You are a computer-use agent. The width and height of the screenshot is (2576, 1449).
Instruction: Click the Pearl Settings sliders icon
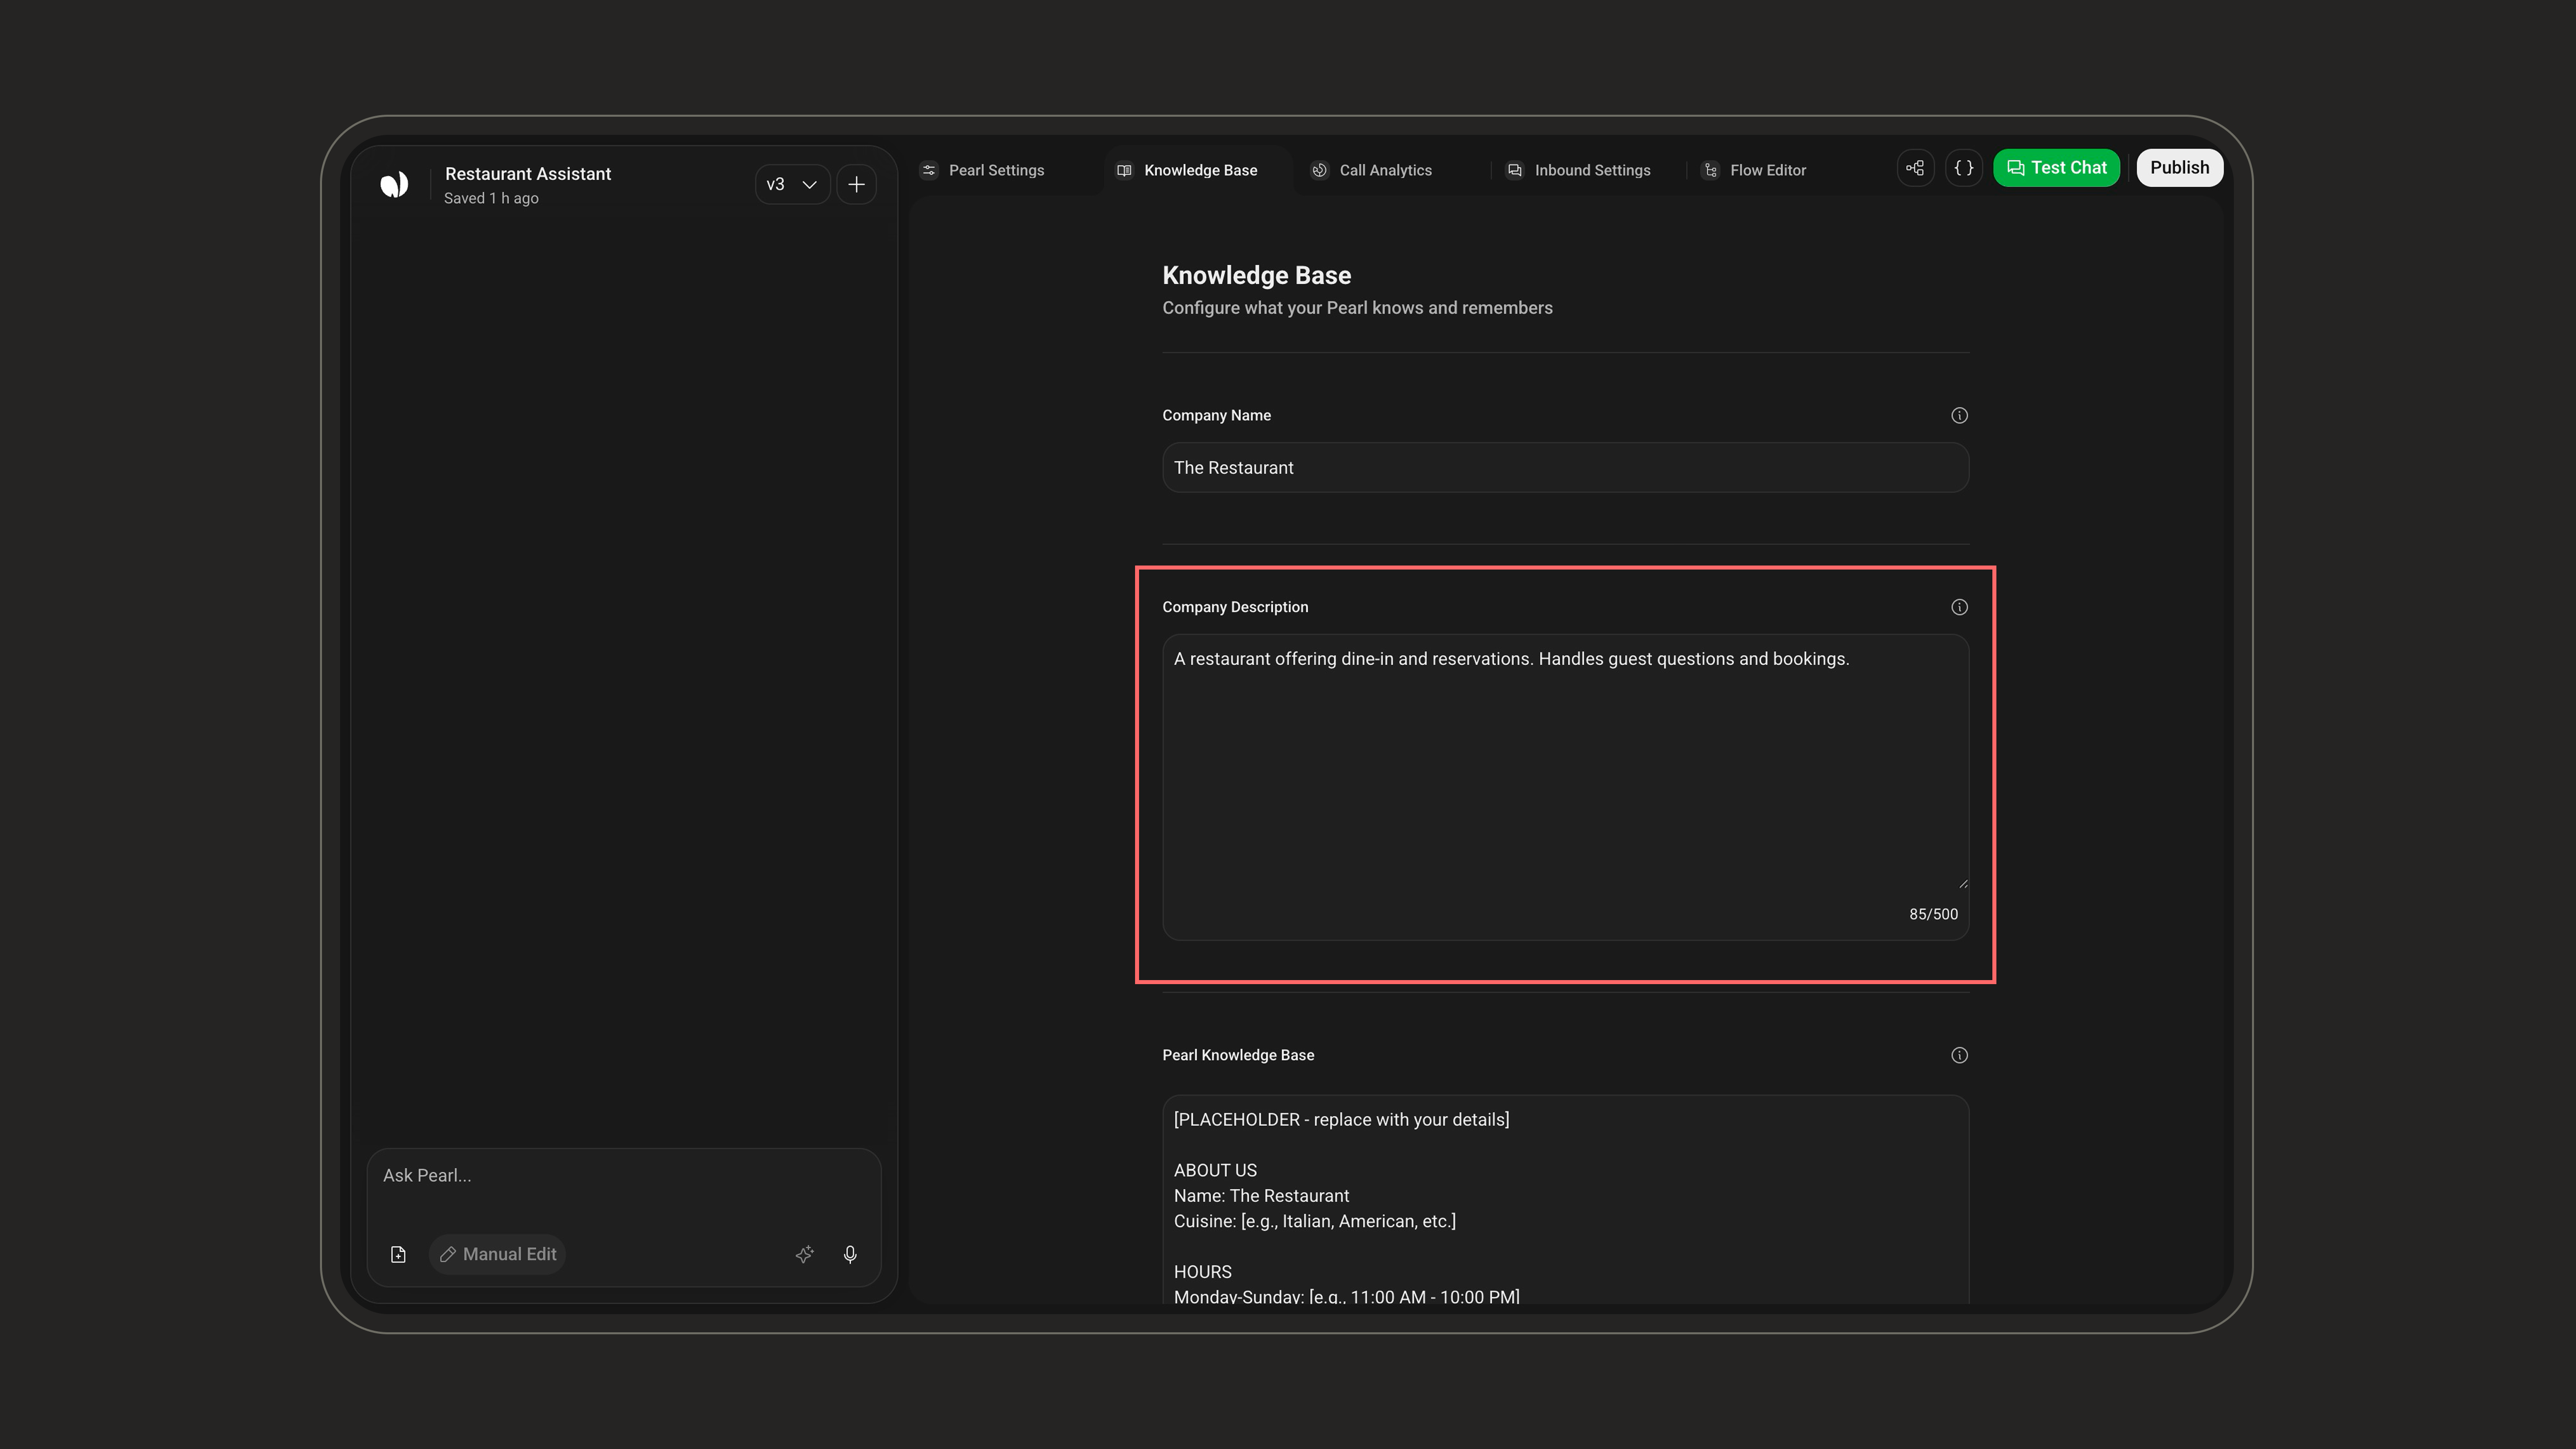[929, 170]
